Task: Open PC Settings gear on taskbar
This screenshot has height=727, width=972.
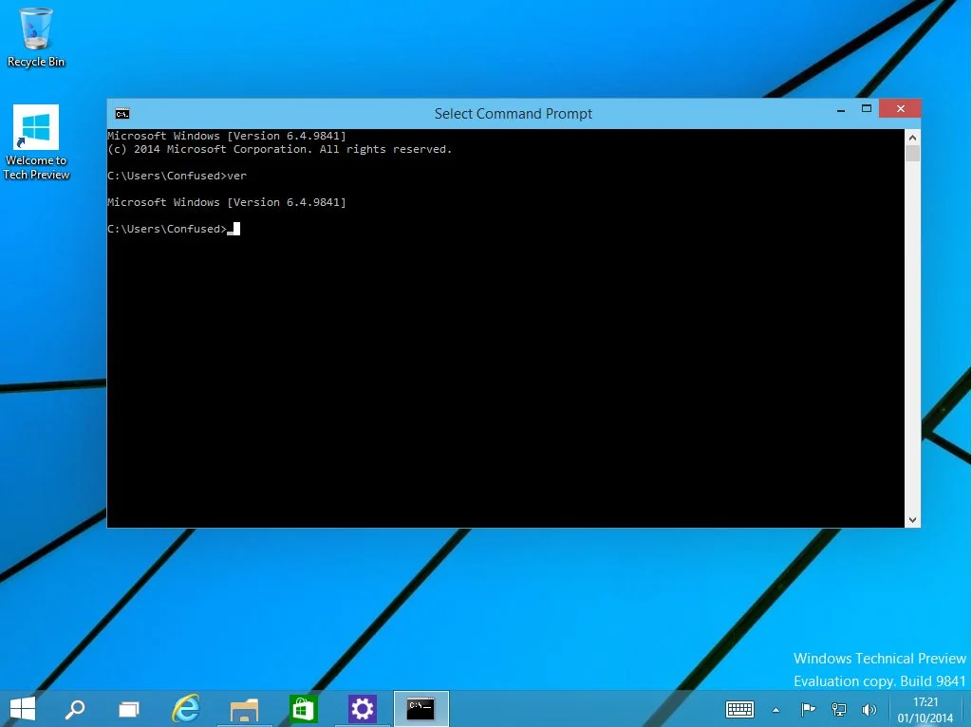Action: click(x=363, y=708)
